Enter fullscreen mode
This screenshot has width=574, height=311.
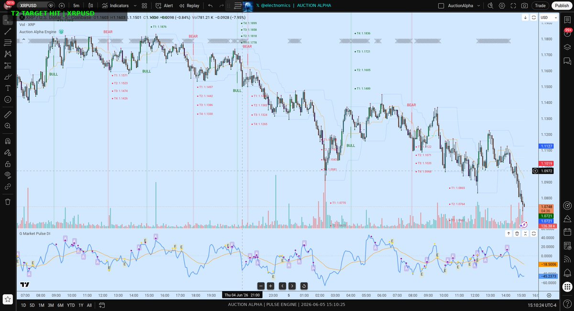513,6
